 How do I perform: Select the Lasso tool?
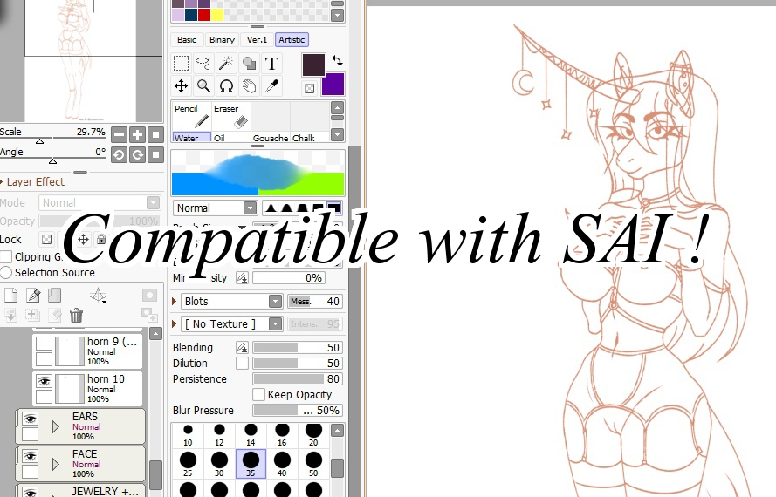pyautogui.click(x=203, y=64)
